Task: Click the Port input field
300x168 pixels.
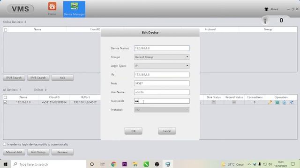Action: [162, 83]
